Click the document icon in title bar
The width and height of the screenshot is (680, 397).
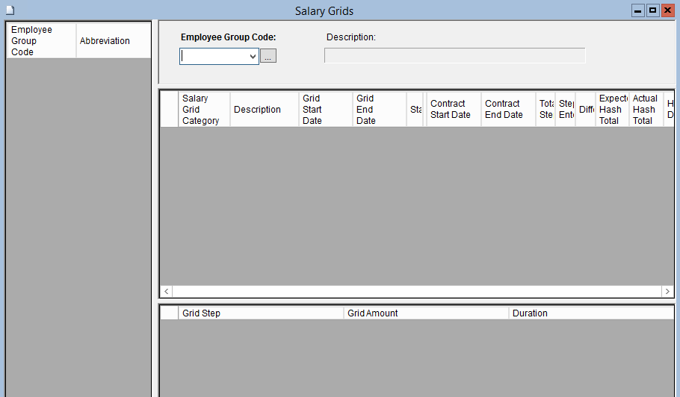click(10, 10)
